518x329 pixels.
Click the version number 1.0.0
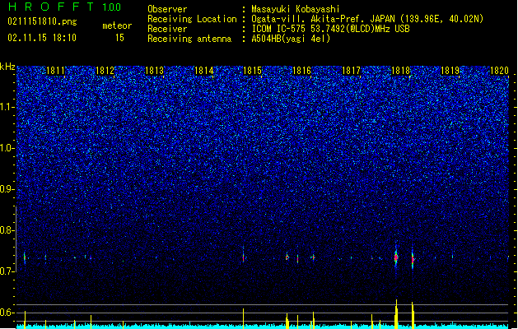point(111,7)
